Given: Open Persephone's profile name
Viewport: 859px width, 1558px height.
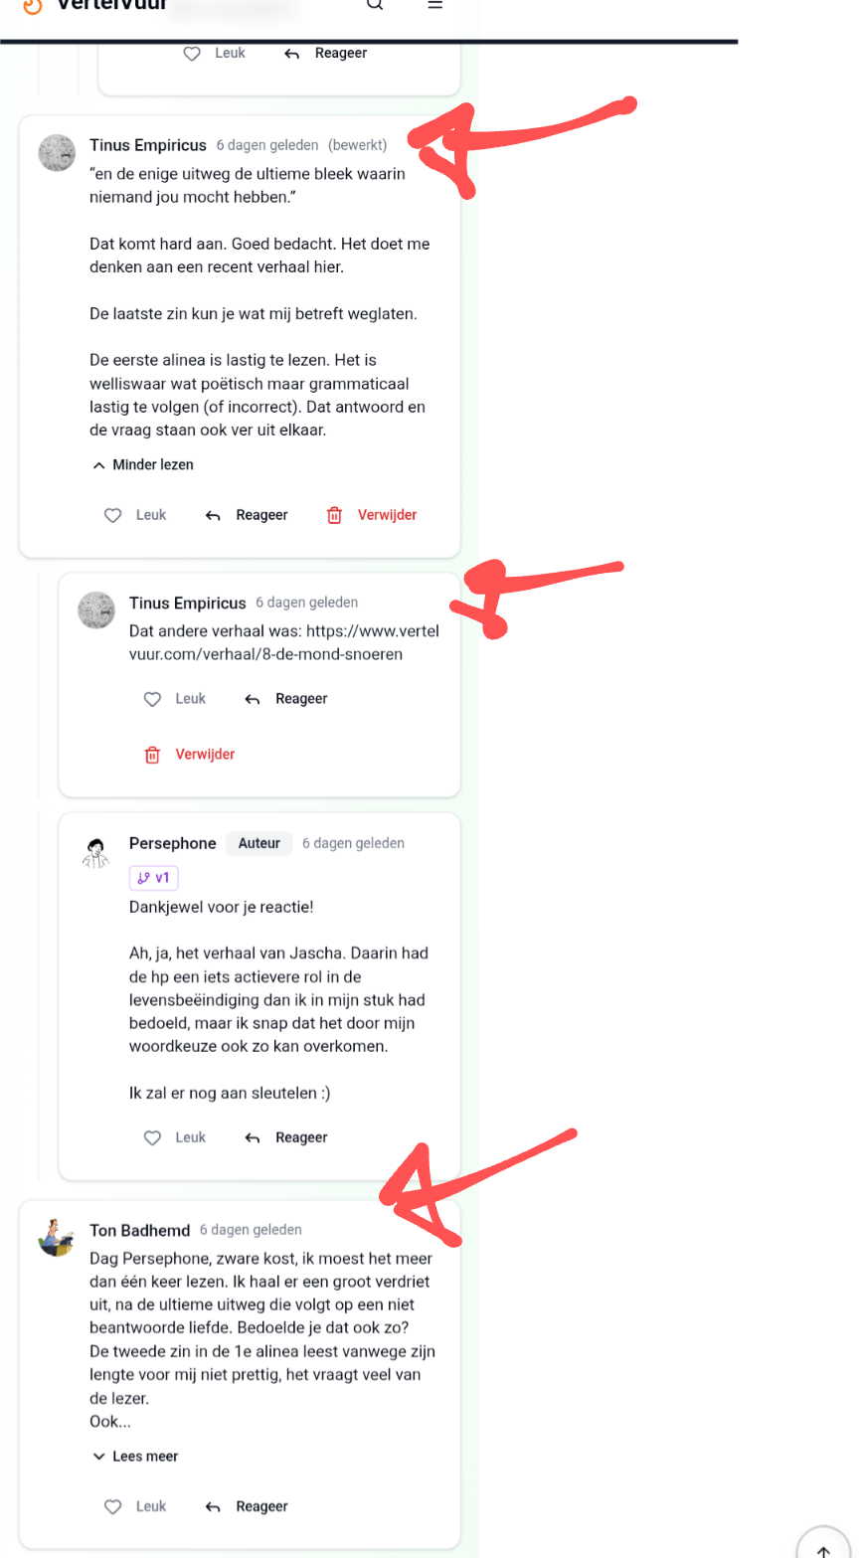Looking at the screenshot, I should pyautogui.click(x=172, y=843).
